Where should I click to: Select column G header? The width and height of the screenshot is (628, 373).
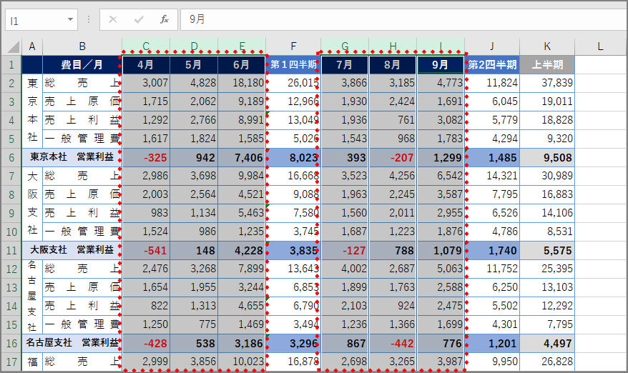pyautogui.click(x=345, y=46)
